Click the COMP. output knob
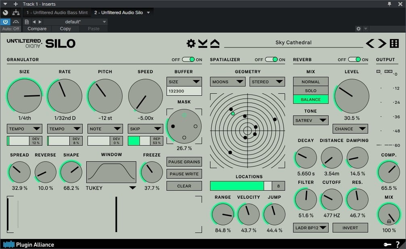Image resolution: width=406 pixels, height=249 pixels. (389, 172)
